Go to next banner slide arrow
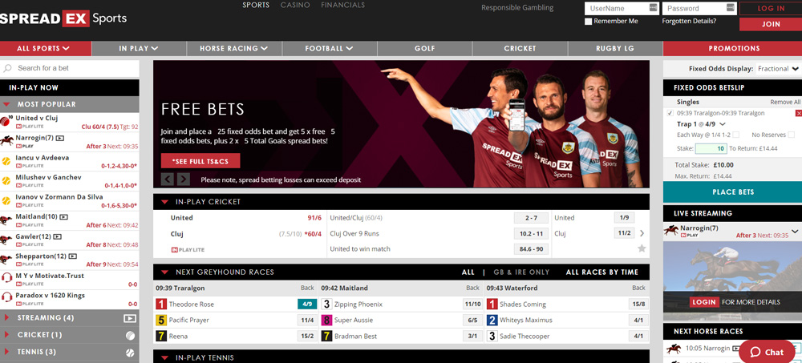This screenshot has height=363, width=802. coord(183,179)
